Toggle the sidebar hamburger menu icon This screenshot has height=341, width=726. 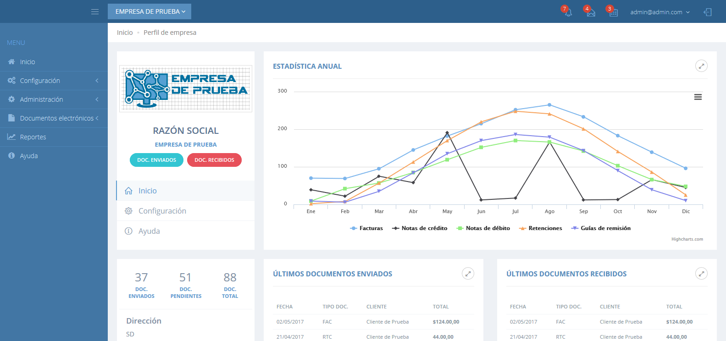(x=95, y=12)
